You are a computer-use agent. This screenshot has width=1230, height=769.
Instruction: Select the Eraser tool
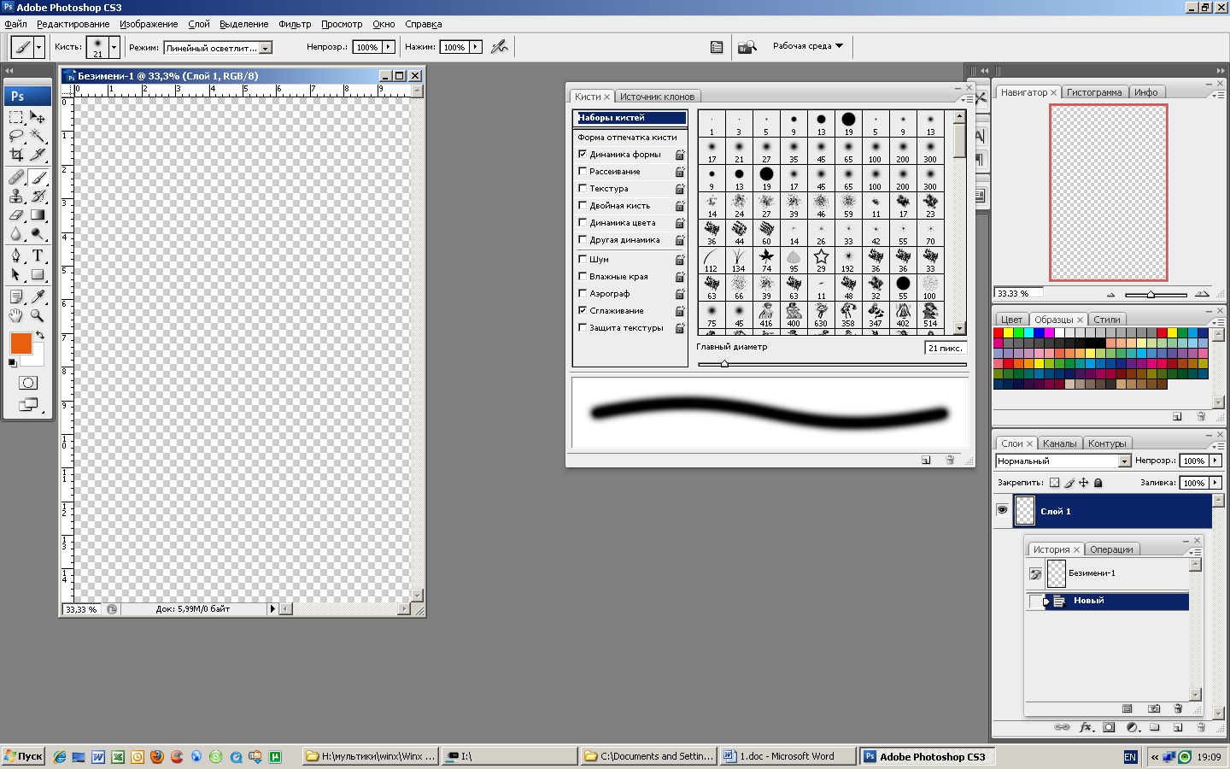(x=16, y=215)
